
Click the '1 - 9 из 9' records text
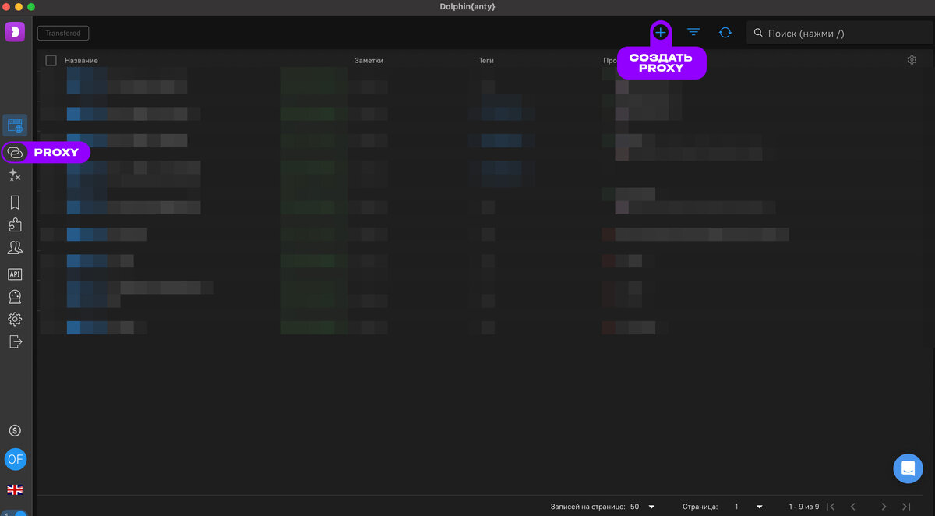(803, 507)
